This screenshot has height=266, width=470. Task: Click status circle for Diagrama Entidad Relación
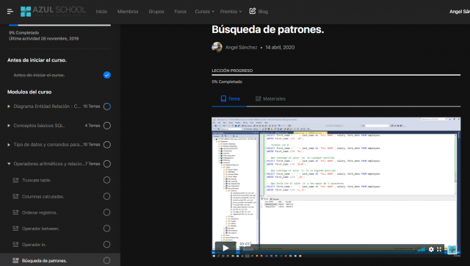click(x=107, y=107)
